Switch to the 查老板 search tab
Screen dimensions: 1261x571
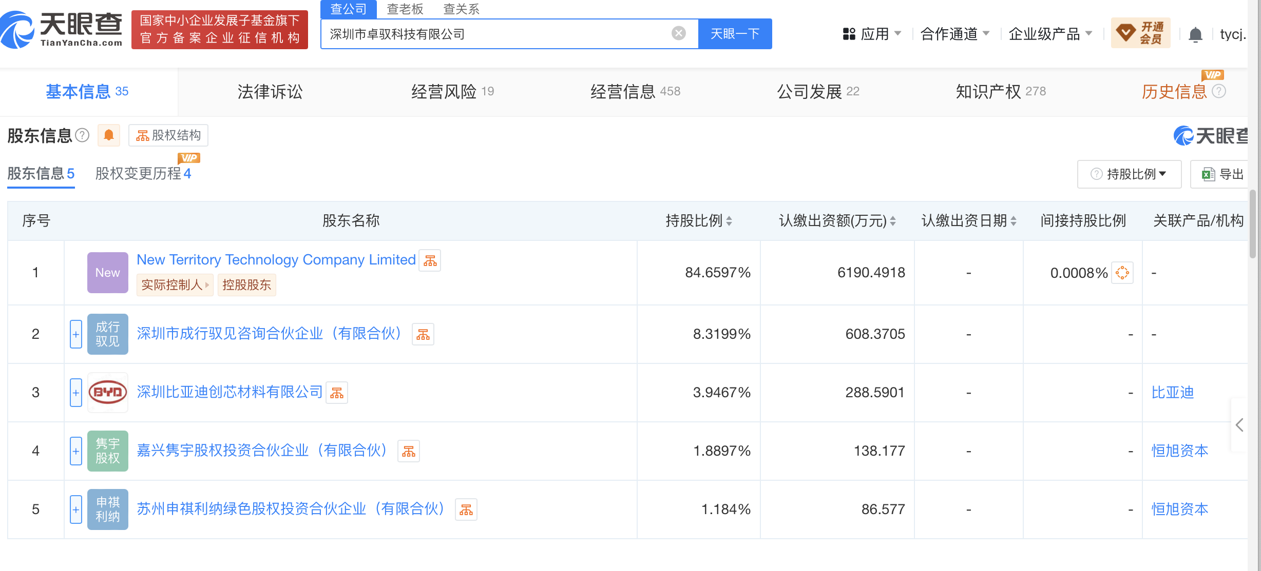pyautogui.click(x=405, y=9)
